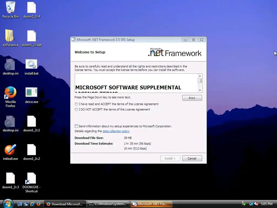The height and width of the screenshot is (208, 277).
Task: Minimize the .NET Framework Setup window
Action: tap(185, 40)
